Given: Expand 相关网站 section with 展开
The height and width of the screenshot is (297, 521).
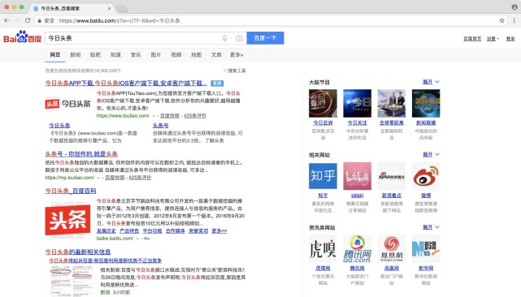Looking at the screenshot, I should [x=431, y=154].
